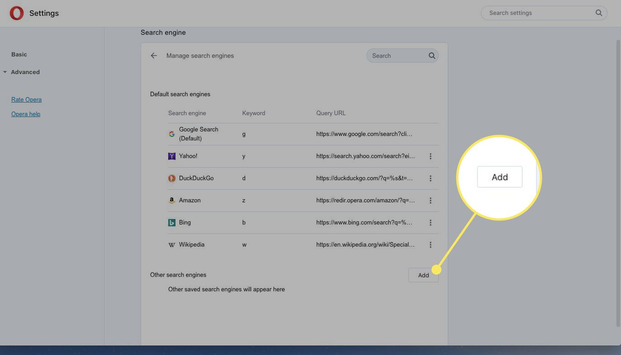Click keyword 'y' for Yahoo!
The image size is (621, 355).
pos(244,156)
